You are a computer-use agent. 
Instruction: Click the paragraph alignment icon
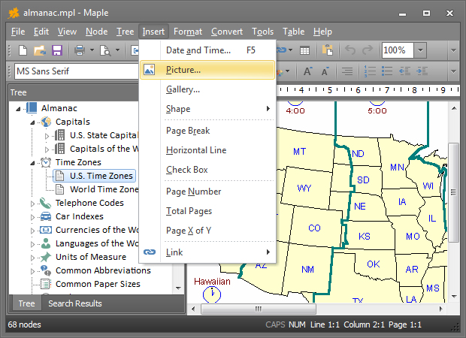tap(346, 71)
